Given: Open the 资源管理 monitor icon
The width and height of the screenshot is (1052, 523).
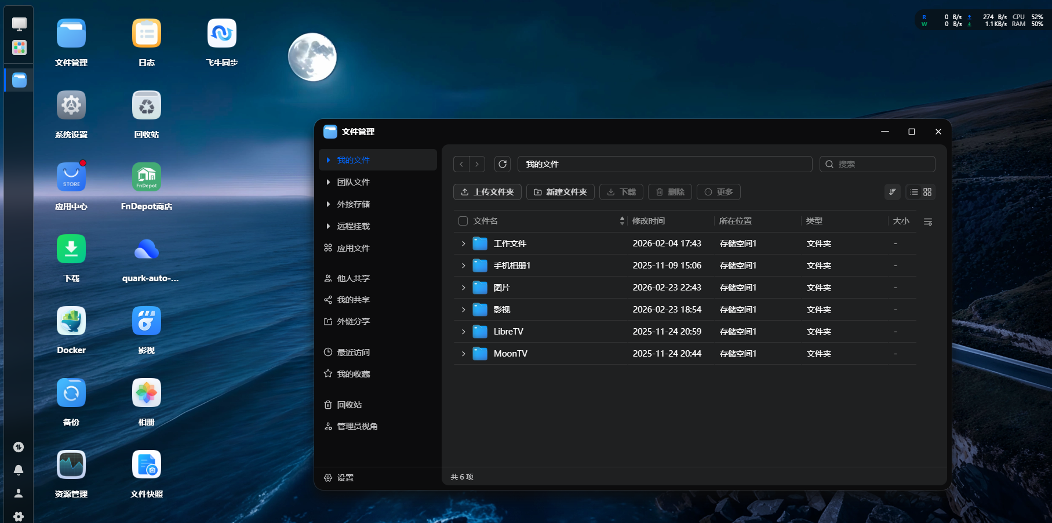Looking at the screenshot, I should [71, 465].
